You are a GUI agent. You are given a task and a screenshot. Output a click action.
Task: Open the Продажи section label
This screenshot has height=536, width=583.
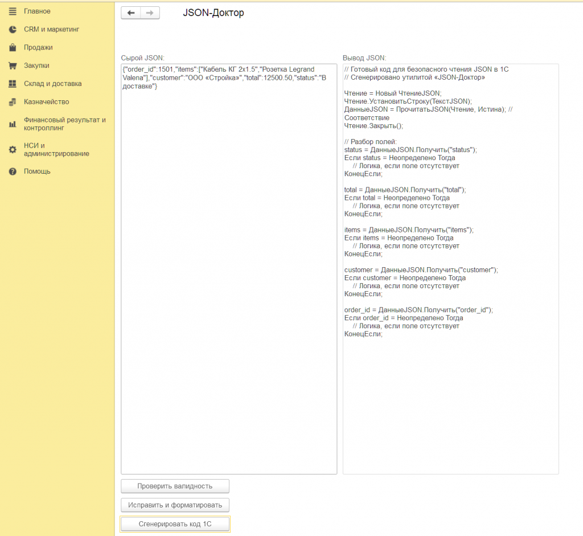pos(38,47)
